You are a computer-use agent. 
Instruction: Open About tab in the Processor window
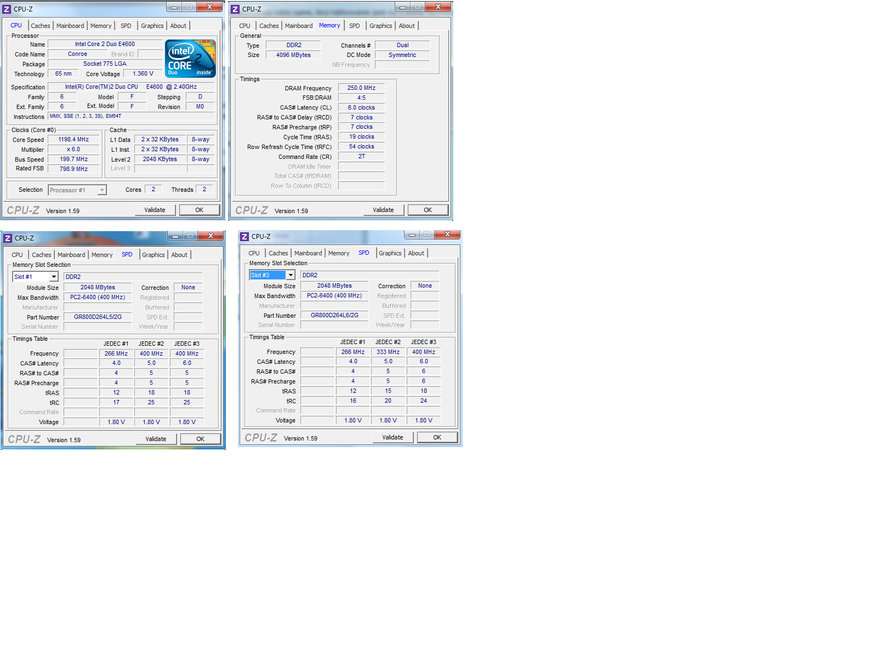[x=178, y=26]
